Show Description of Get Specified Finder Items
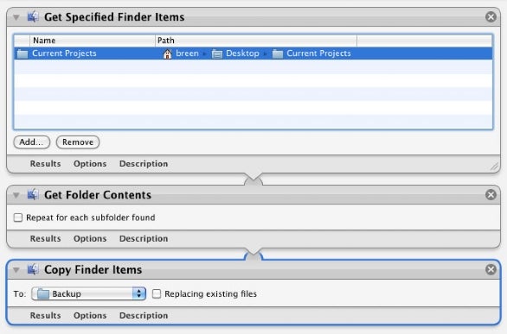This screenshot has width=507, height=334. 144,164
